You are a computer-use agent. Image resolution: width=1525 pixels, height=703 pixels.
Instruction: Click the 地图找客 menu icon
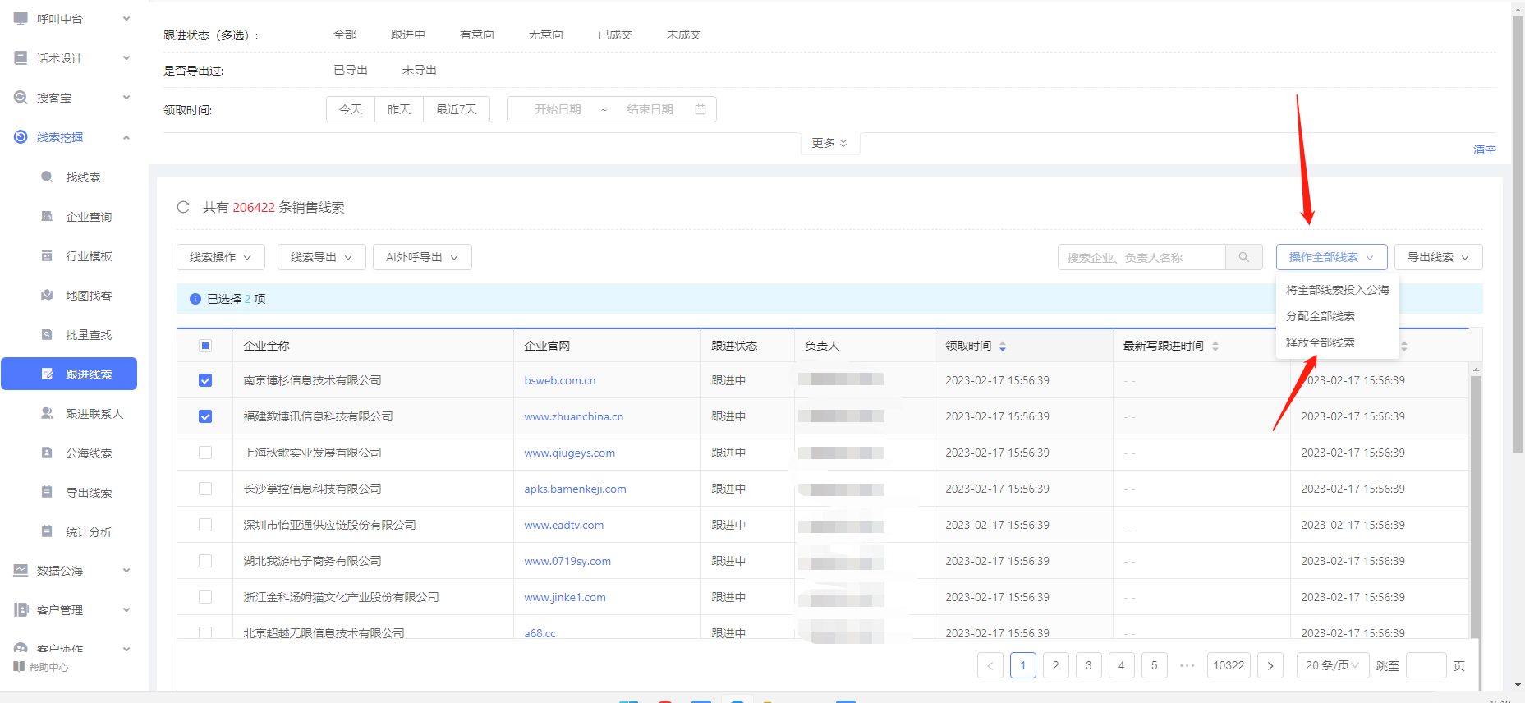pyautogui.click(x=47, y=295)
